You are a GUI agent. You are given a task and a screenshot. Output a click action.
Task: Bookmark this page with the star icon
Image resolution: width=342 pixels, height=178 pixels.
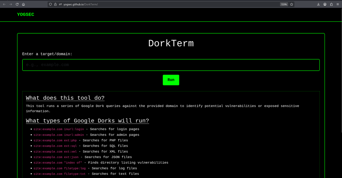[292, 4]
